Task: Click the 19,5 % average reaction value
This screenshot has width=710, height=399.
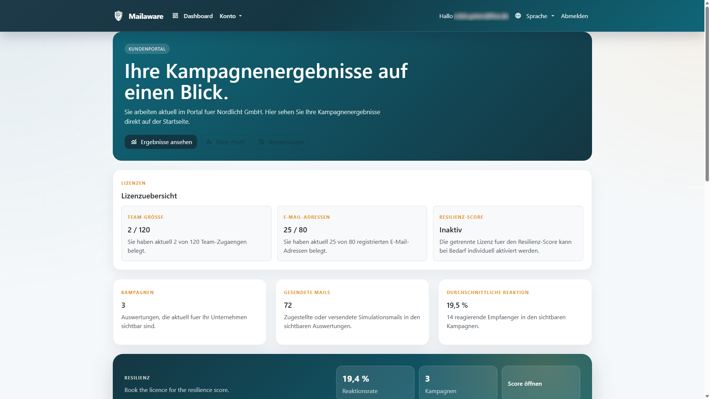Action: [457, 305]
